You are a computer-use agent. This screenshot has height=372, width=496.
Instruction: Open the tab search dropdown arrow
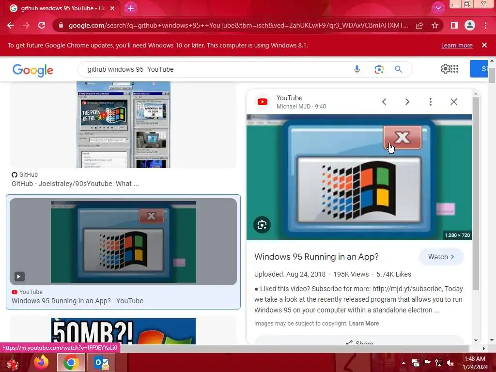438,8
